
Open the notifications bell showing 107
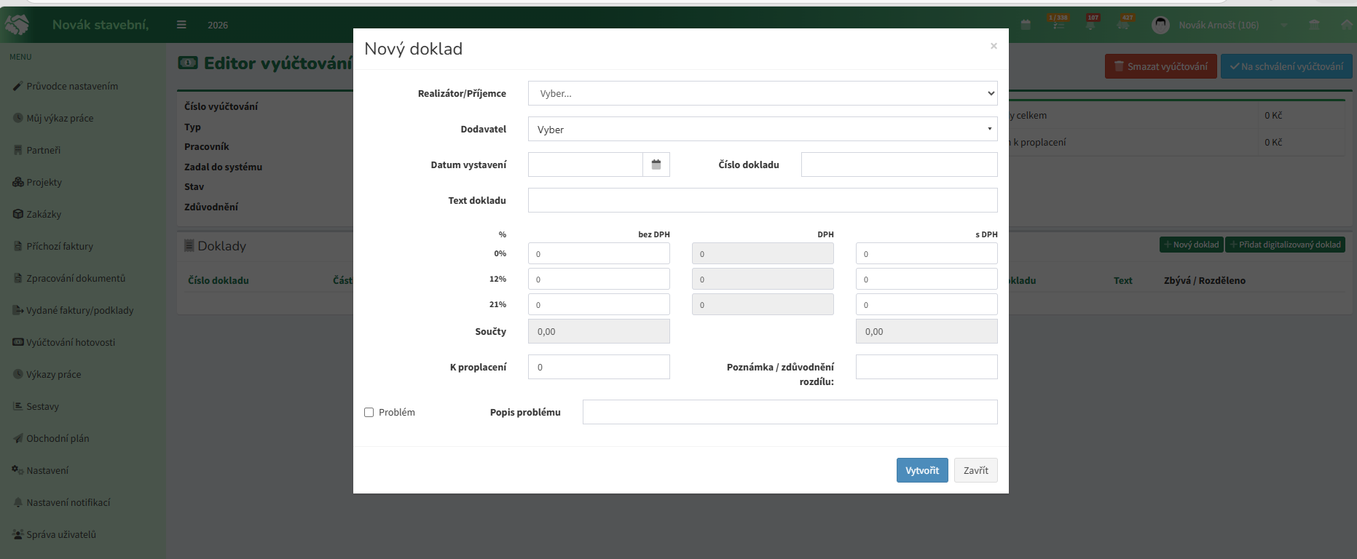coord(1090,25)
